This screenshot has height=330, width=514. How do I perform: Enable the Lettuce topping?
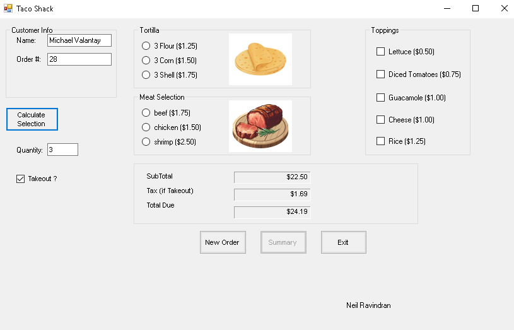(x=380, y=52)
